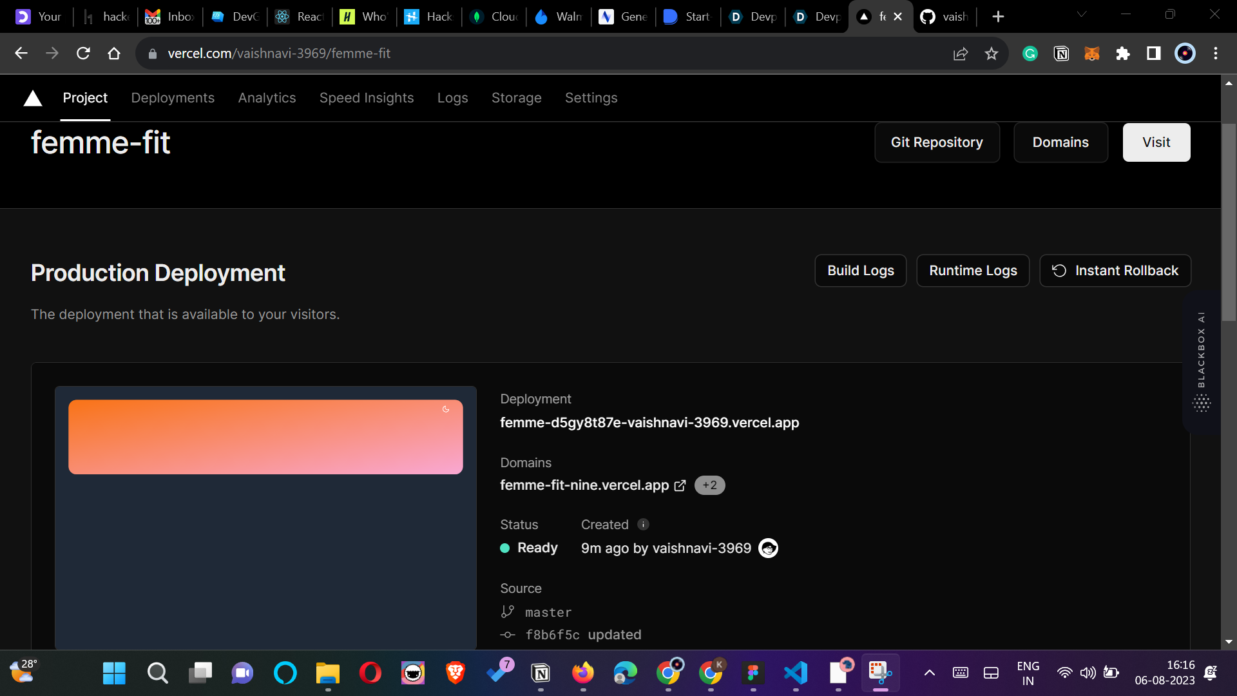1237x696 pixels.
Task: Open the Speed Insights tab
Action: point(366,98)
